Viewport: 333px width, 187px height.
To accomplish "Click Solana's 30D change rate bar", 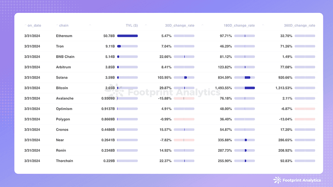I will click(x=184, y=78).
